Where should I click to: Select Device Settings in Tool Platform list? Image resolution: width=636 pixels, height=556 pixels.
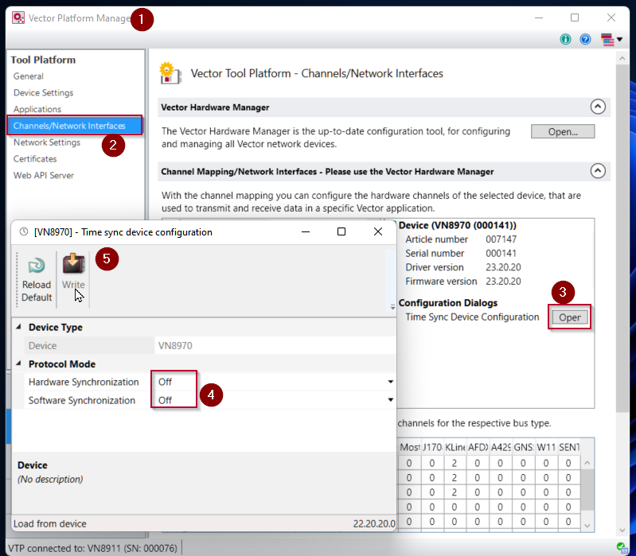(43, 93)
